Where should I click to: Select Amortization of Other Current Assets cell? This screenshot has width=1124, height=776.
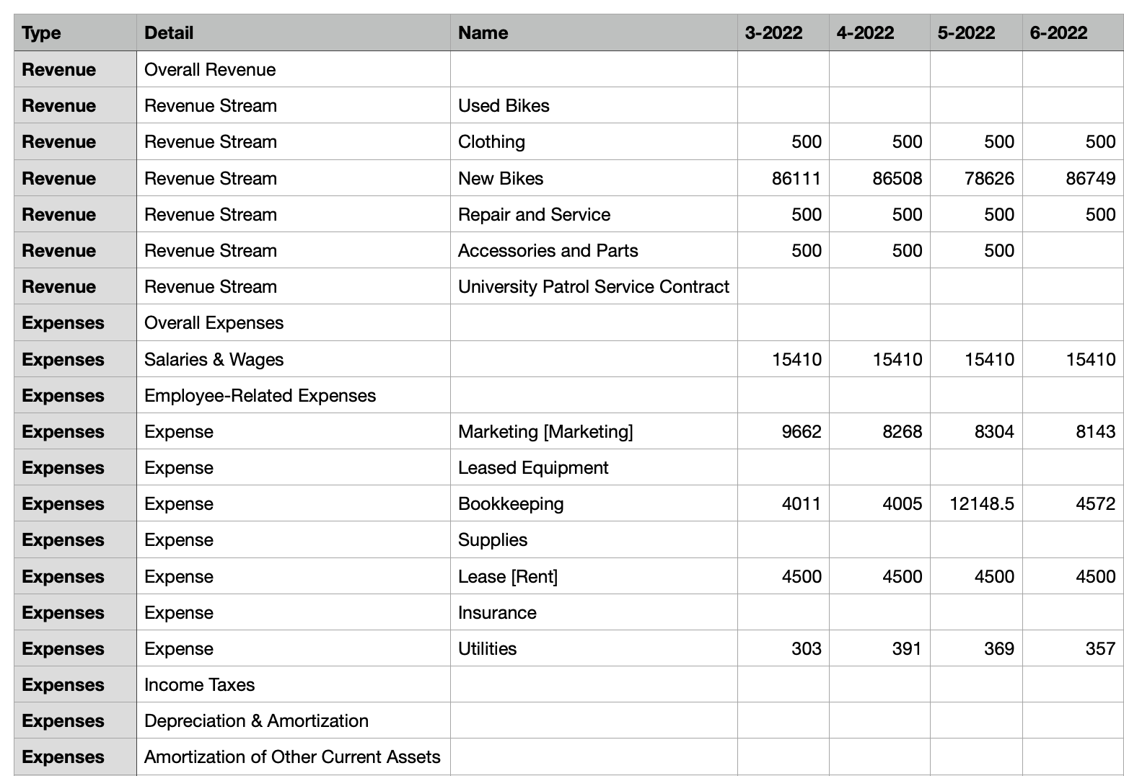click(x=294, y=757)
